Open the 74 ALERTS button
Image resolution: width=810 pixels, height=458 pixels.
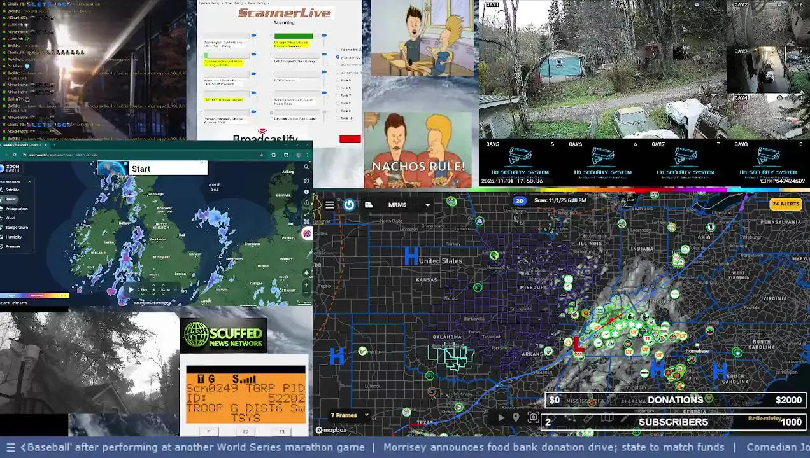tap(785, 204)
